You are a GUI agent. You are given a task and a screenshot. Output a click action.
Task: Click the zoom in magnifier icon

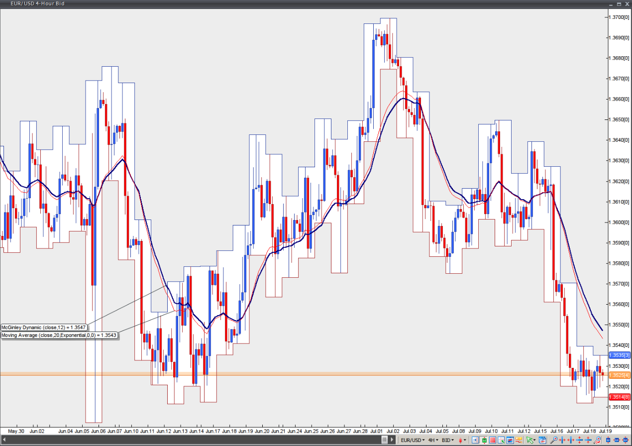click(x=554, y=440)
